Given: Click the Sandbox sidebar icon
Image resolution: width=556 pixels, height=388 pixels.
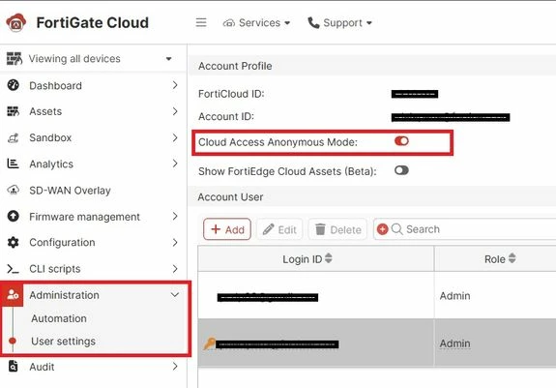Looking at the screenshot, I should pos(14,137).
